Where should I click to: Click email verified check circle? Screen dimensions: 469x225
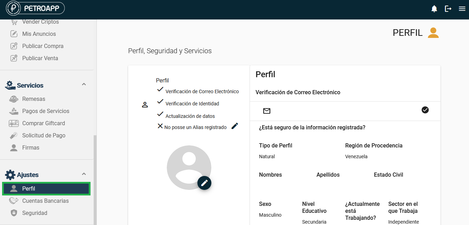coord(425,110)
